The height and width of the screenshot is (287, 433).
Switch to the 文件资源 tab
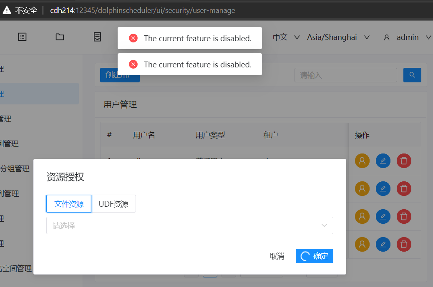(69, 204)
